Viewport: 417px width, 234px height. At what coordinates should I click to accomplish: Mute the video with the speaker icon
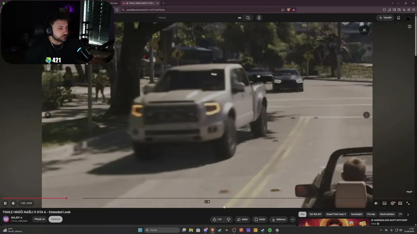pyautogui.click(x=13, y=203)
